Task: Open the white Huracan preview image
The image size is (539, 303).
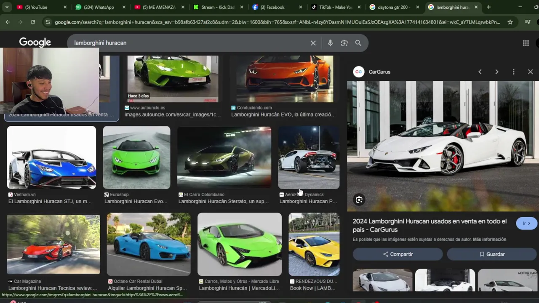Action: tap(443, 146)
